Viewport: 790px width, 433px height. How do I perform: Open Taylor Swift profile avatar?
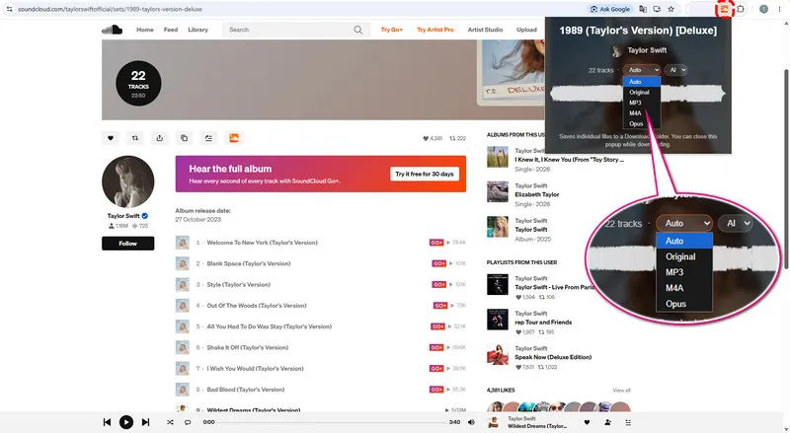click(x=128, y=181)
